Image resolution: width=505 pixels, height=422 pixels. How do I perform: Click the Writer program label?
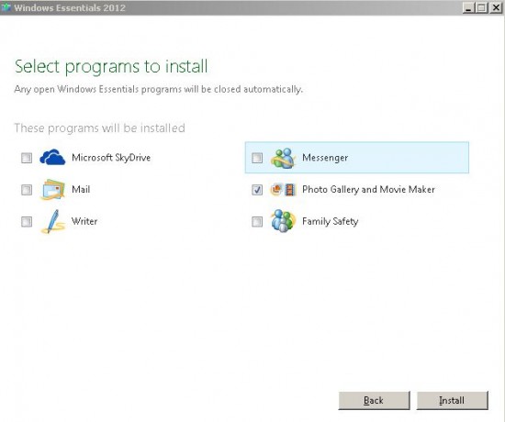point(84,221)
